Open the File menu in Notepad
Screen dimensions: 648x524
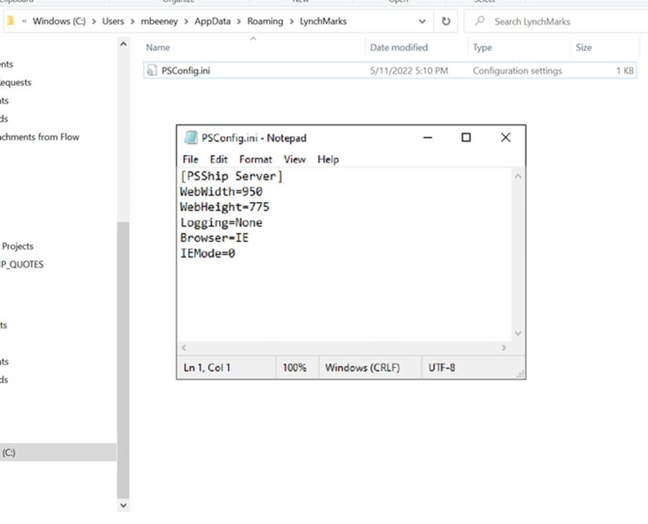(189, 159)
